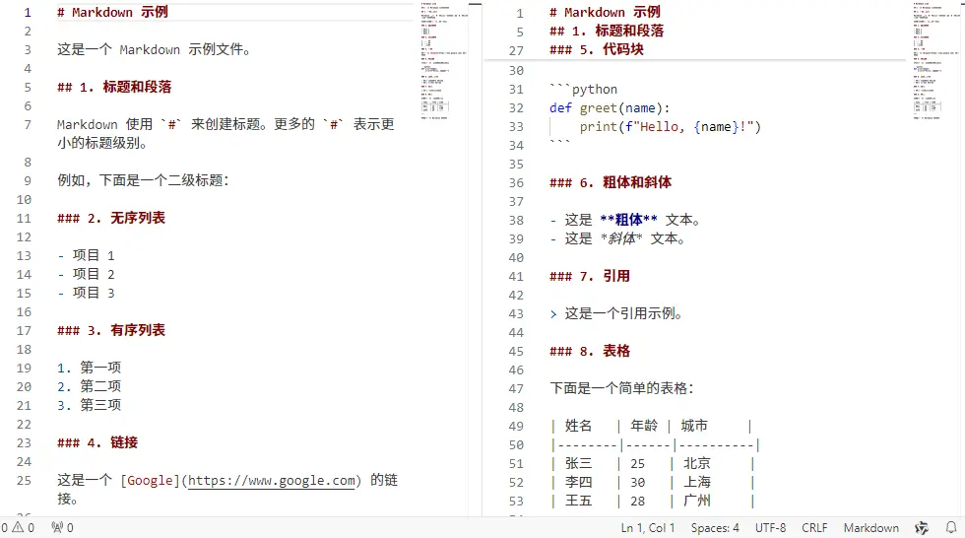Click the text '这是一个 Markdown 示例文件。'
This screenshot has height=538, width=965.
[154, 50]
